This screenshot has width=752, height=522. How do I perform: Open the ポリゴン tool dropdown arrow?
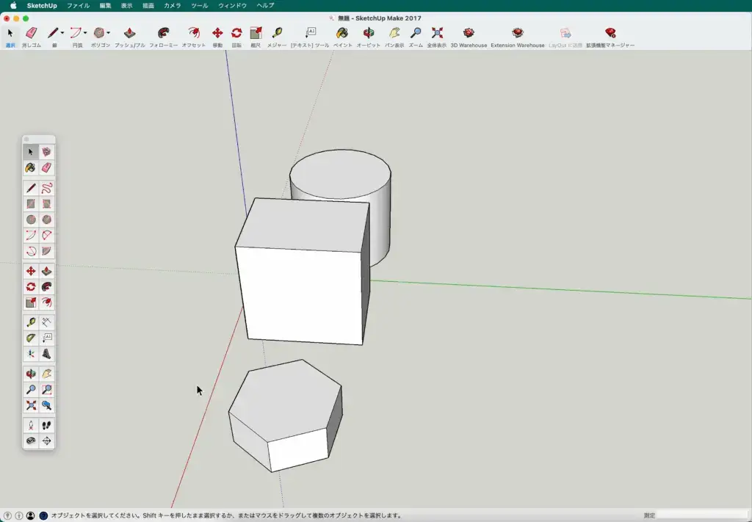pyautogui.click(x=109, y=33)
